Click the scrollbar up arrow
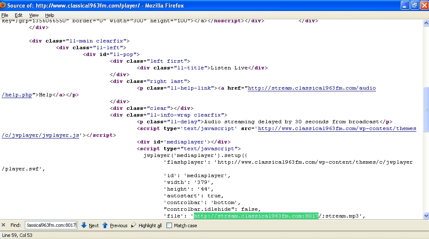429x239 pixels. coord(426,23)
